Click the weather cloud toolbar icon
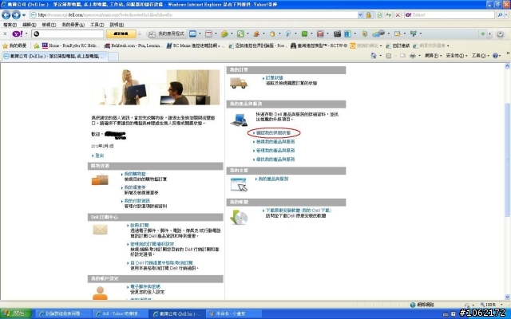The image size is (511, 319). [x=378, y=33]
